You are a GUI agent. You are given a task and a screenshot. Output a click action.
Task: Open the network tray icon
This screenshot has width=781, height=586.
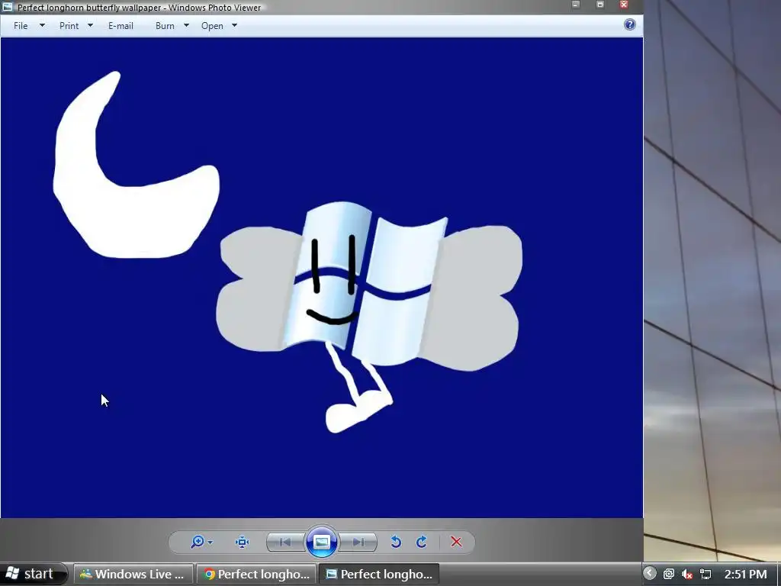705,574
